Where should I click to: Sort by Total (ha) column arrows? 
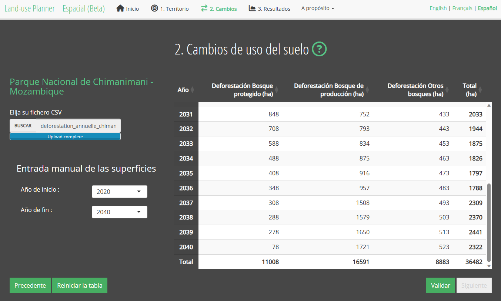(x=480, y=90)
